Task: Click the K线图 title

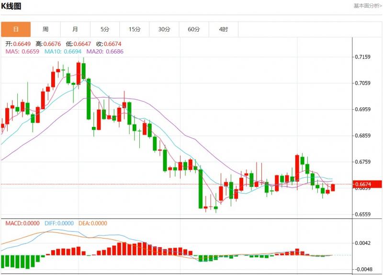Action: tap(11, 6)
